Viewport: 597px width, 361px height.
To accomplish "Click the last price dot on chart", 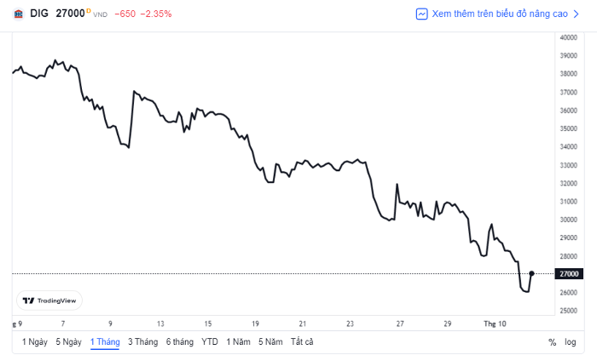I will (x=531, y=273).
